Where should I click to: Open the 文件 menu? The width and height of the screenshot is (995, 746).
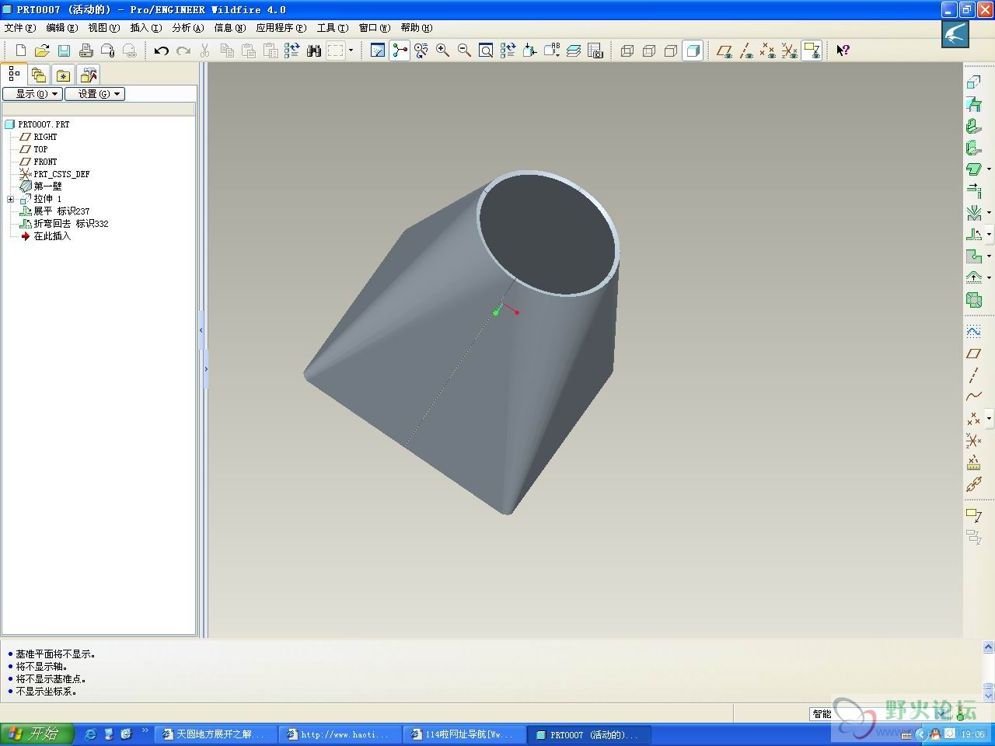point(20,28)
